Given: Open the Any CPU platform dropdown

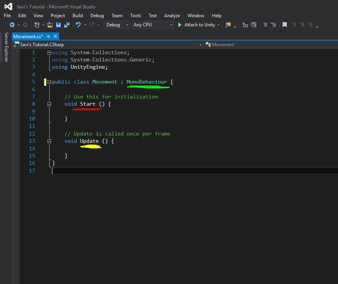Looking at the screenshot, I should click(x=153, y=25).
